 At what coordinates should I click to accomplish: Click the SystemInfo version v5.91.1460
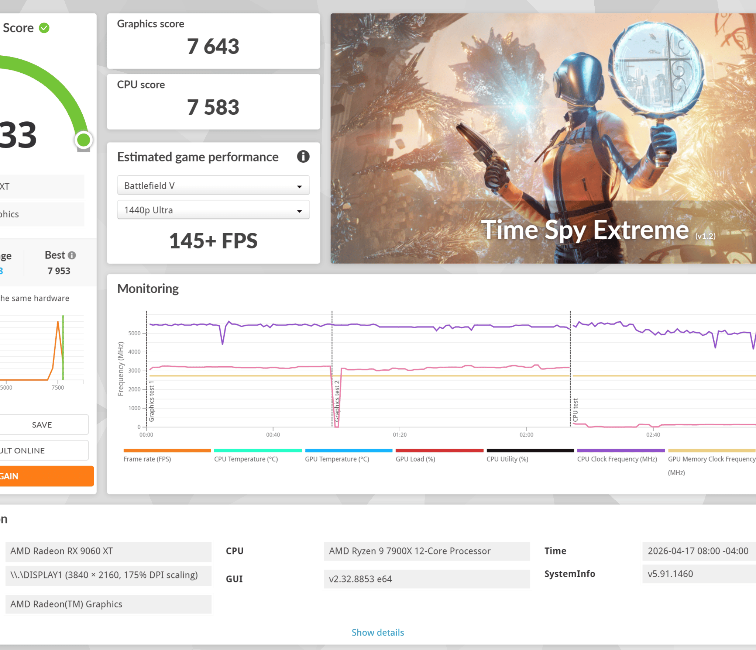[699, 574]
